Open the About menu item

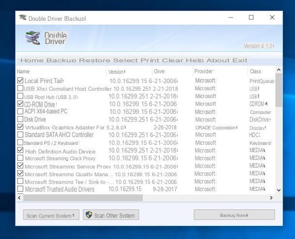tap(218, 60)
